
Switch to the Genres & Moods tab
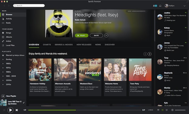coord(64,45)
